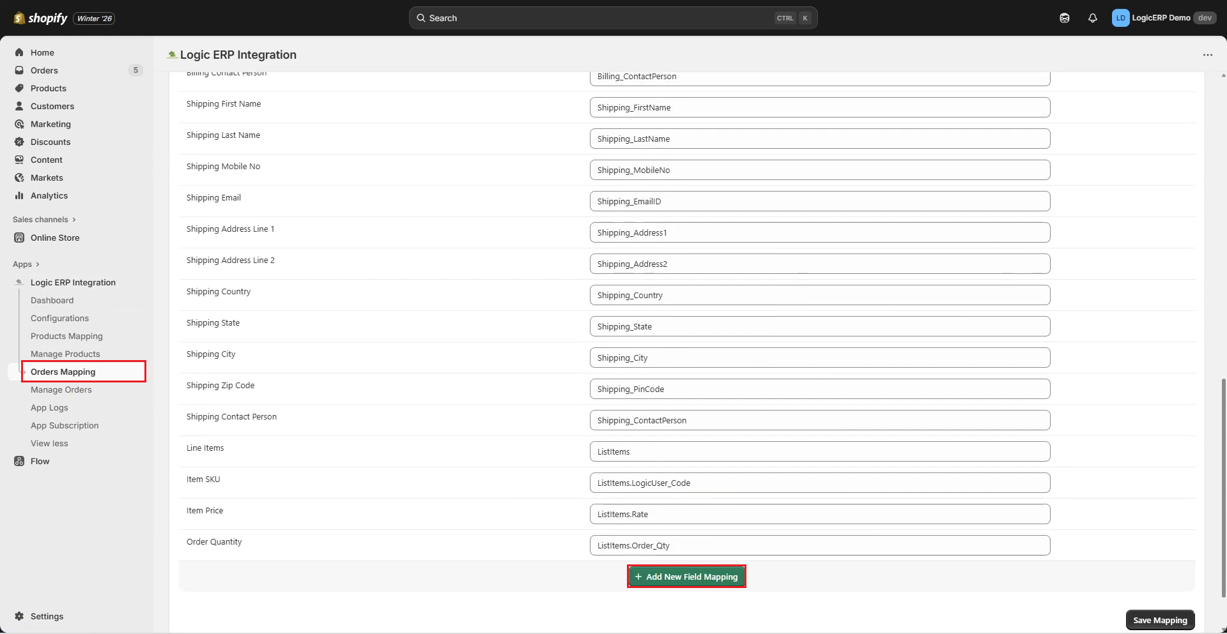The image size is (1227, 634).
Task: Open the LogicERP Demo account menu
Action: coord(1163,18)
